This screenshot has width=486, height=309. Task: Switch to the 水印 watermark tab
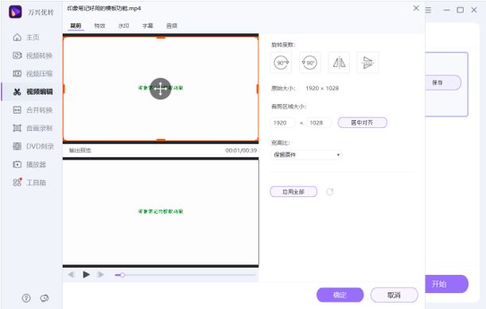[x=123, y=25]
